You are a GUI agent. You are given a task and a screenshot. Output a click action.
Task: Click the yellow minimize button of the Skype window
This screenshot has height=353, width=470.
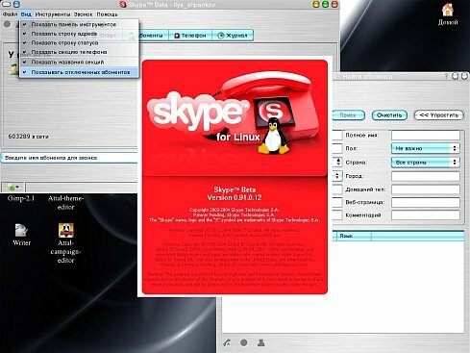tap(316, 4)
